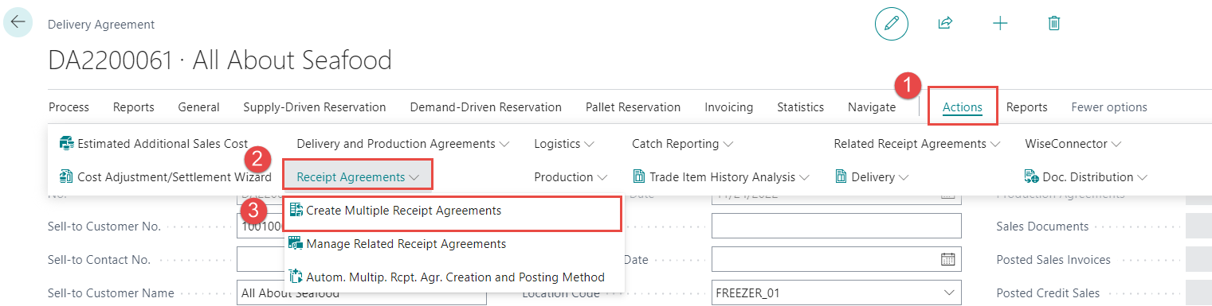Viewport: 1212px width, 306px height.
Task: Click the share icon
Action: pyautogui.click(x=945, y=23)
